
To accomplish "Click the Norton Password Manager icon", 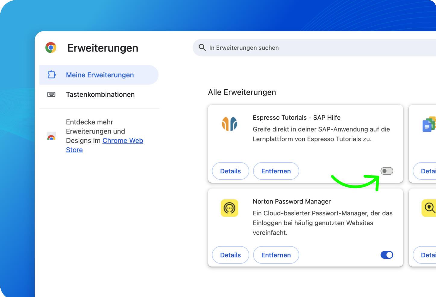I will pos(230,208).
